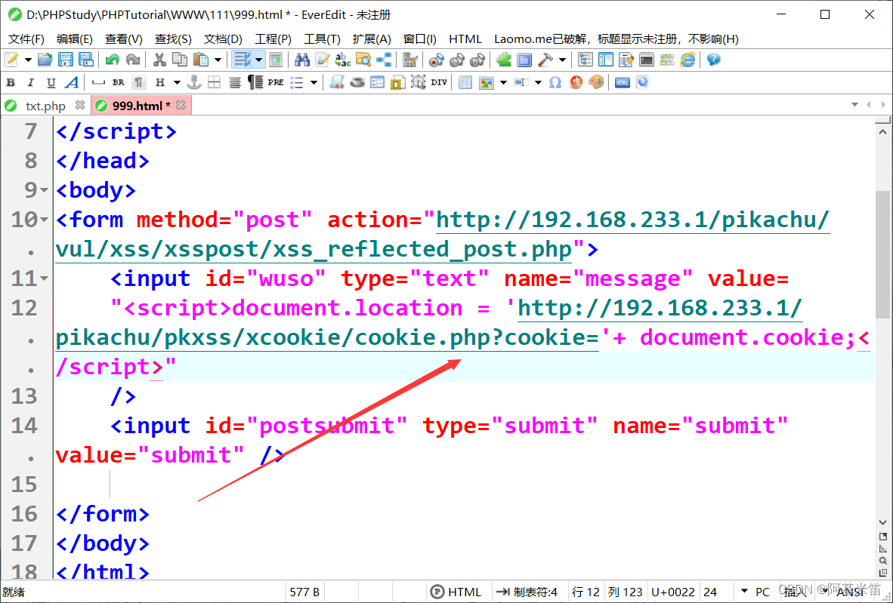Click the green Undo arrow

(113, 60)
